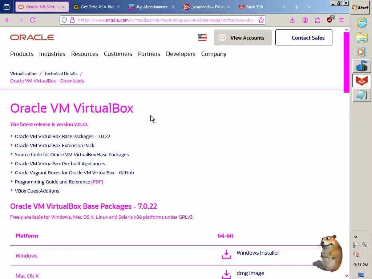372x279 pixels.
Task: Open the Pre-built Appliances link
Action: (x=60, y=164)
